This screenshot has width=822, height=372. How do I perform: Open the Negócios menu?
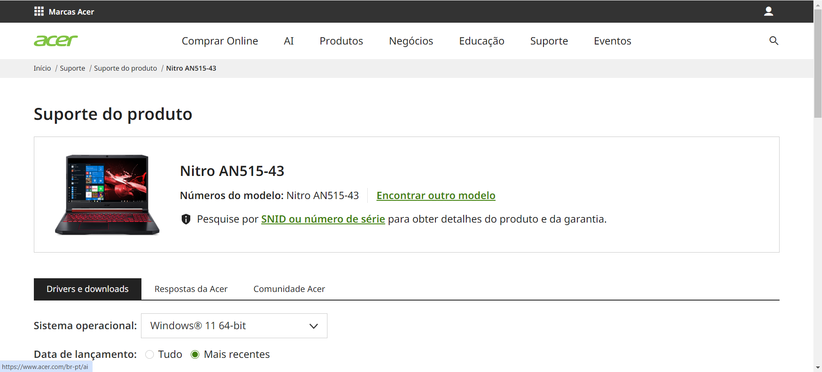(x=411, y=41)
